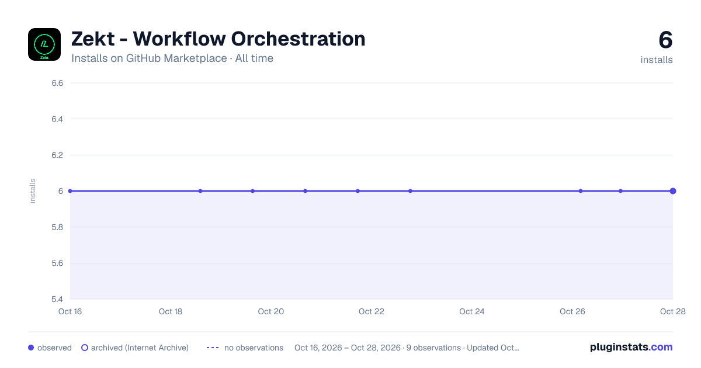Click the Oct 22 x-axis label

click(372, 311)
